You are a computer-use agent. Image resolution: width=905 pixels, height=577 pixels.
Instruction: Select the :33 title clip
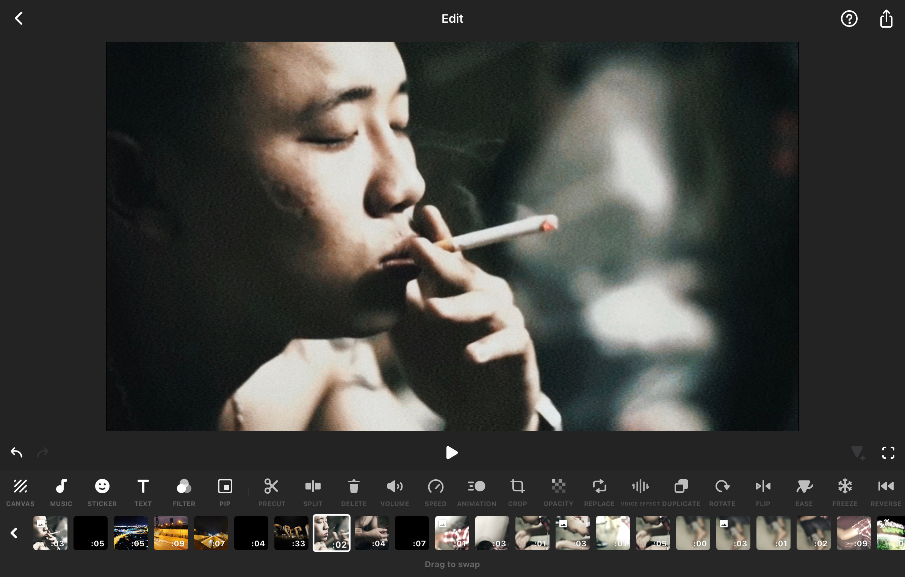291,533
